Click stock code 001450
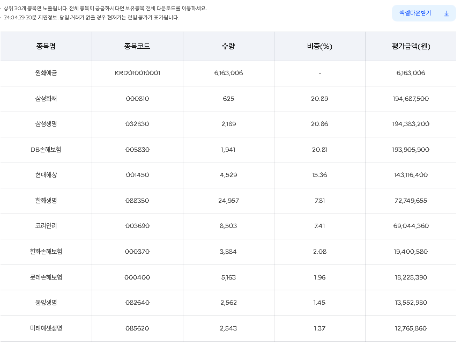Image resolution: width=461 pixels, height=345 pixels. coord(137,175)
